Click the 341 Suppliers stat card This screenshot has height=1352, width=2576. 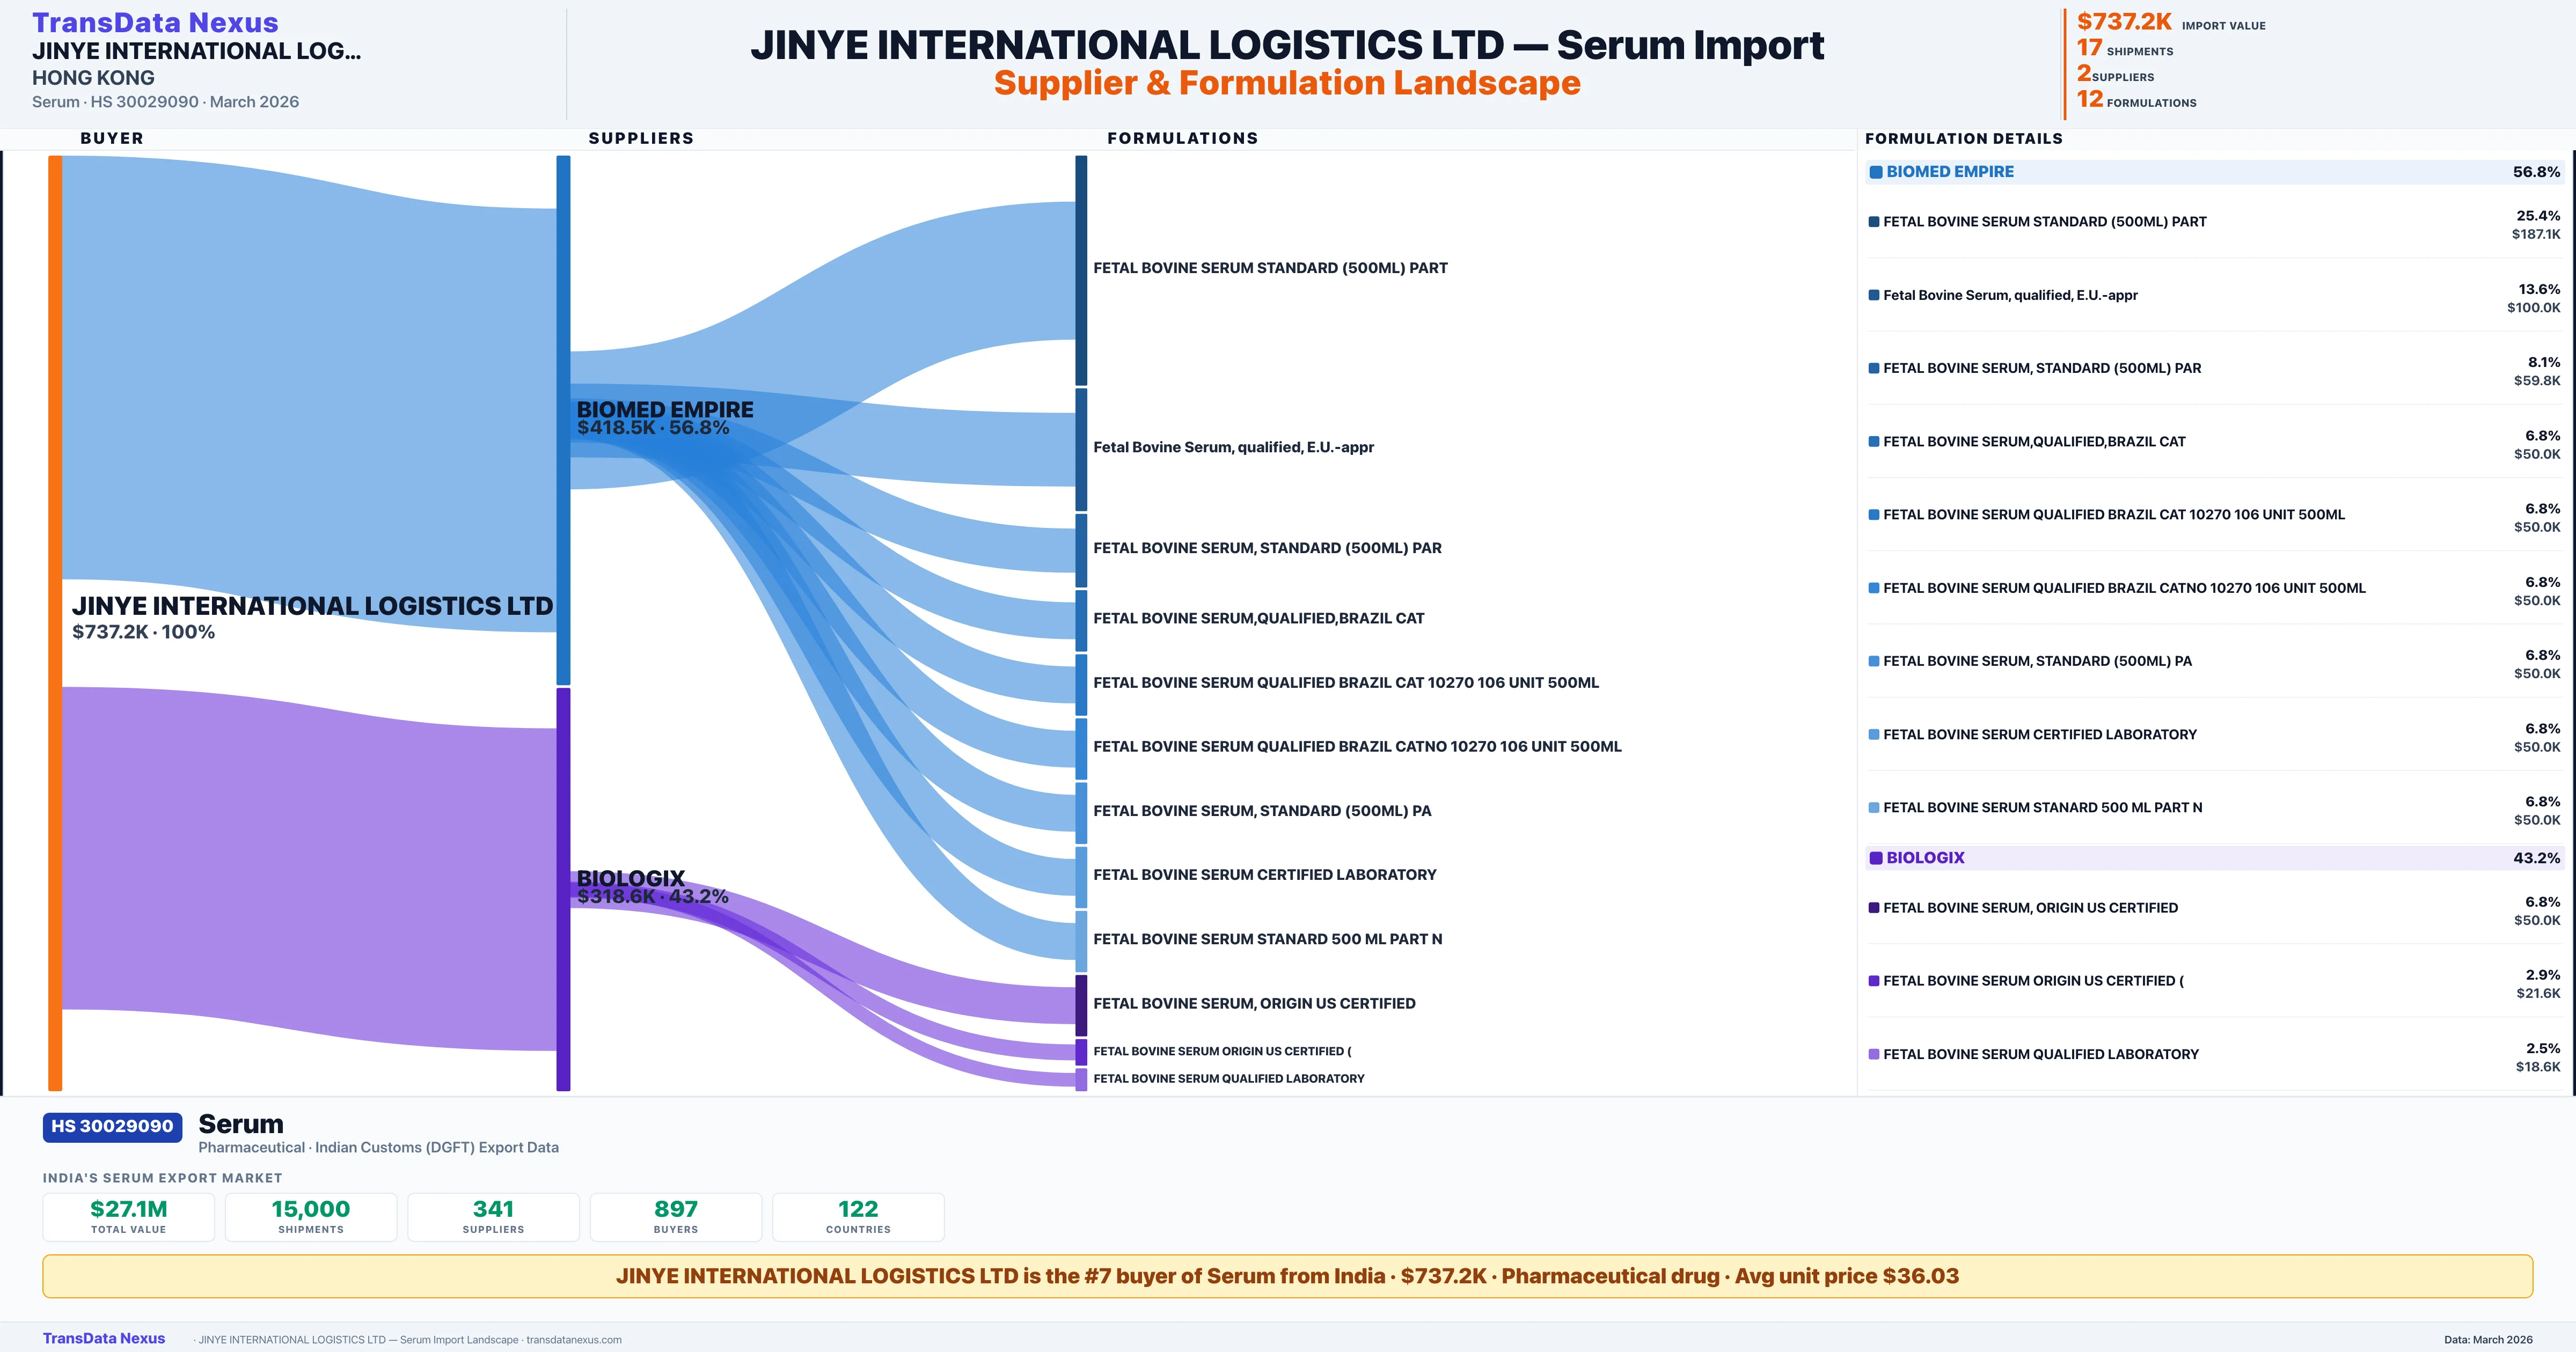493,1216
